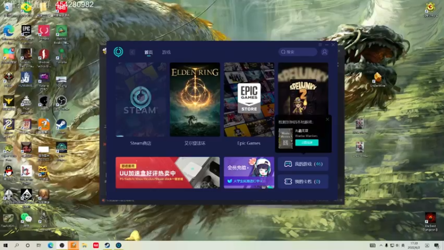Switch to the 首页 tab
This screenshot has width=444, height=250.
click(x=148, y=52)
